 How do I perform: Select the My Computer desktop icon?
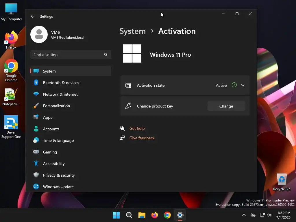pos(11,12)
